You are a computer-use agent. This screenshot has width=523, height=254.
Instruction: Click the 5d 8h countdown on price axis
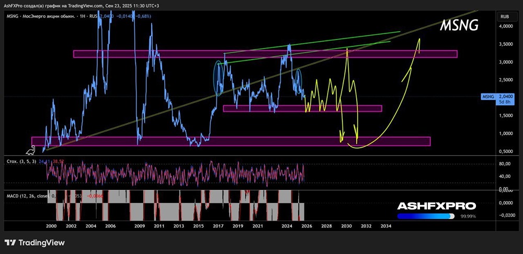point(505,101)
